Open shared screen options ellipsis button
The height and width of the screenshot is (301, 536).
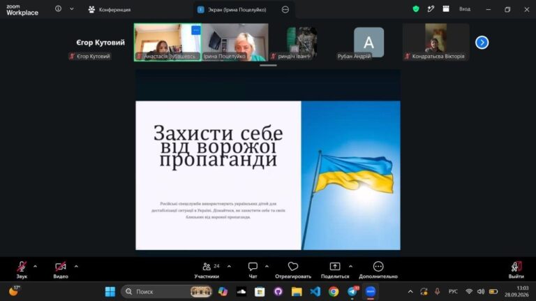tap(285, 10)
